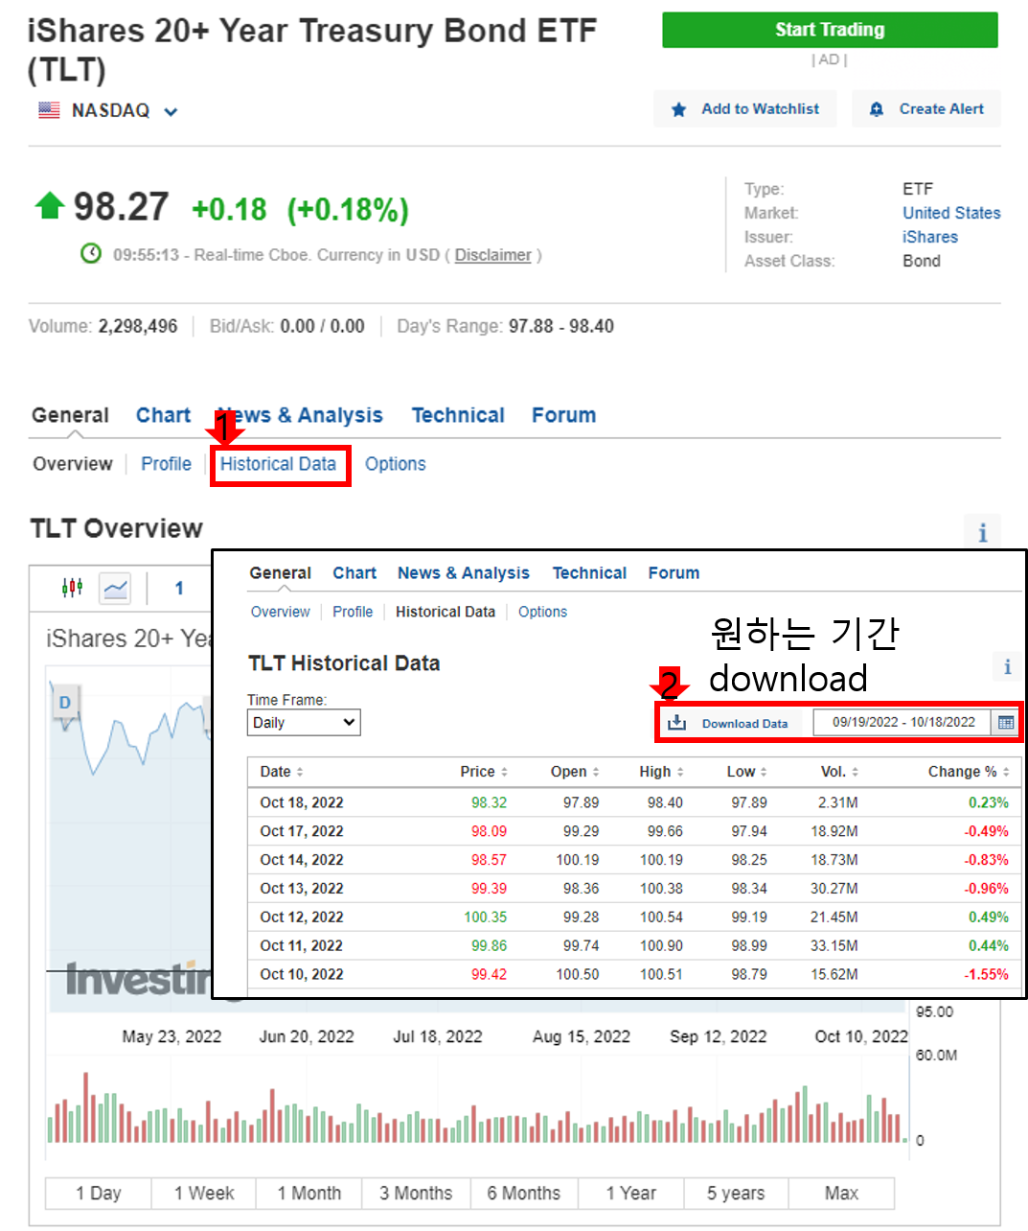Click the Start Trading button
1028x1231 pixels.
coord(830,30)
